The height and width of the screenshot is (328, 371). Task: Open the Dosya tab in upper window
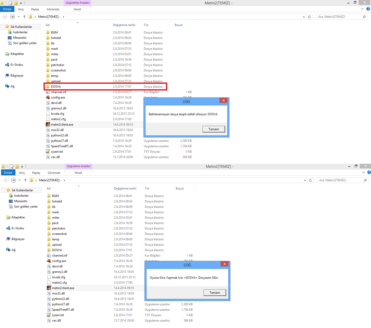pos(7,9)
